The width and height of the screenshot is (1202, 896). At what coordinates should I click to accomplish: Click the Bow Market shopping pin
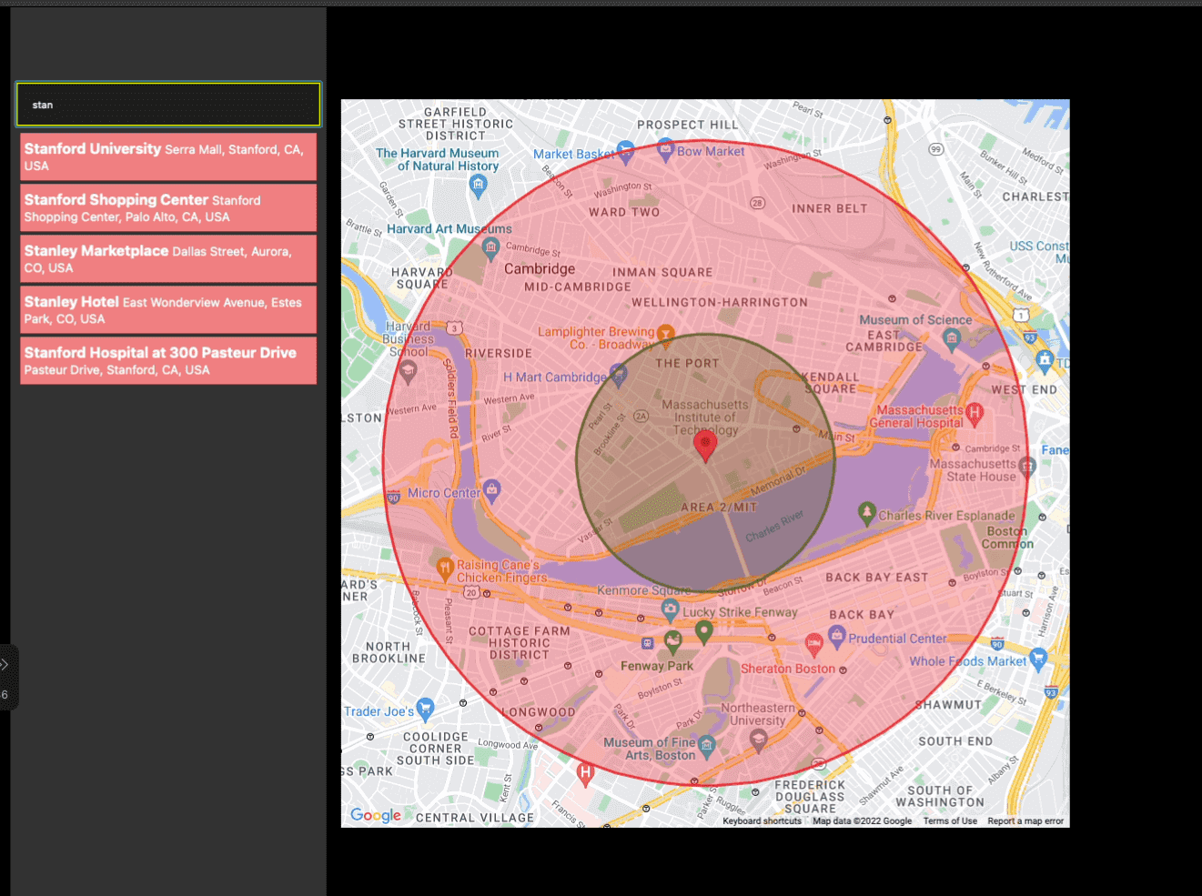[666, 148]
